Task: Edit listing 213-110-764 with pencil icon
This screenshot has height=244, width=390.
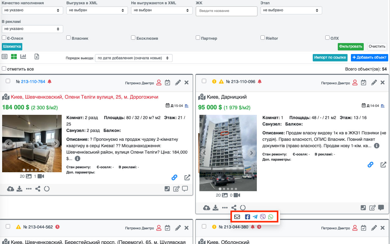Action: (178, 82)
